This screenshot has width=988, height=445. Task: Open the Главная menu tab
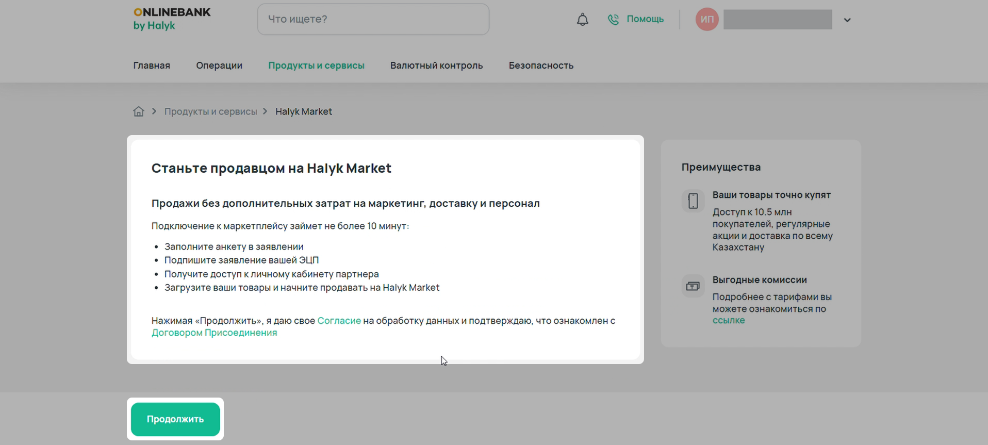152,65
